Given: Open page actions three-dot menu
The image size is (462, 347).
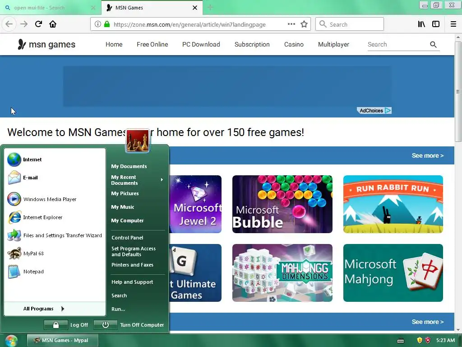Looking at the screenshot, I should (291, 24).
